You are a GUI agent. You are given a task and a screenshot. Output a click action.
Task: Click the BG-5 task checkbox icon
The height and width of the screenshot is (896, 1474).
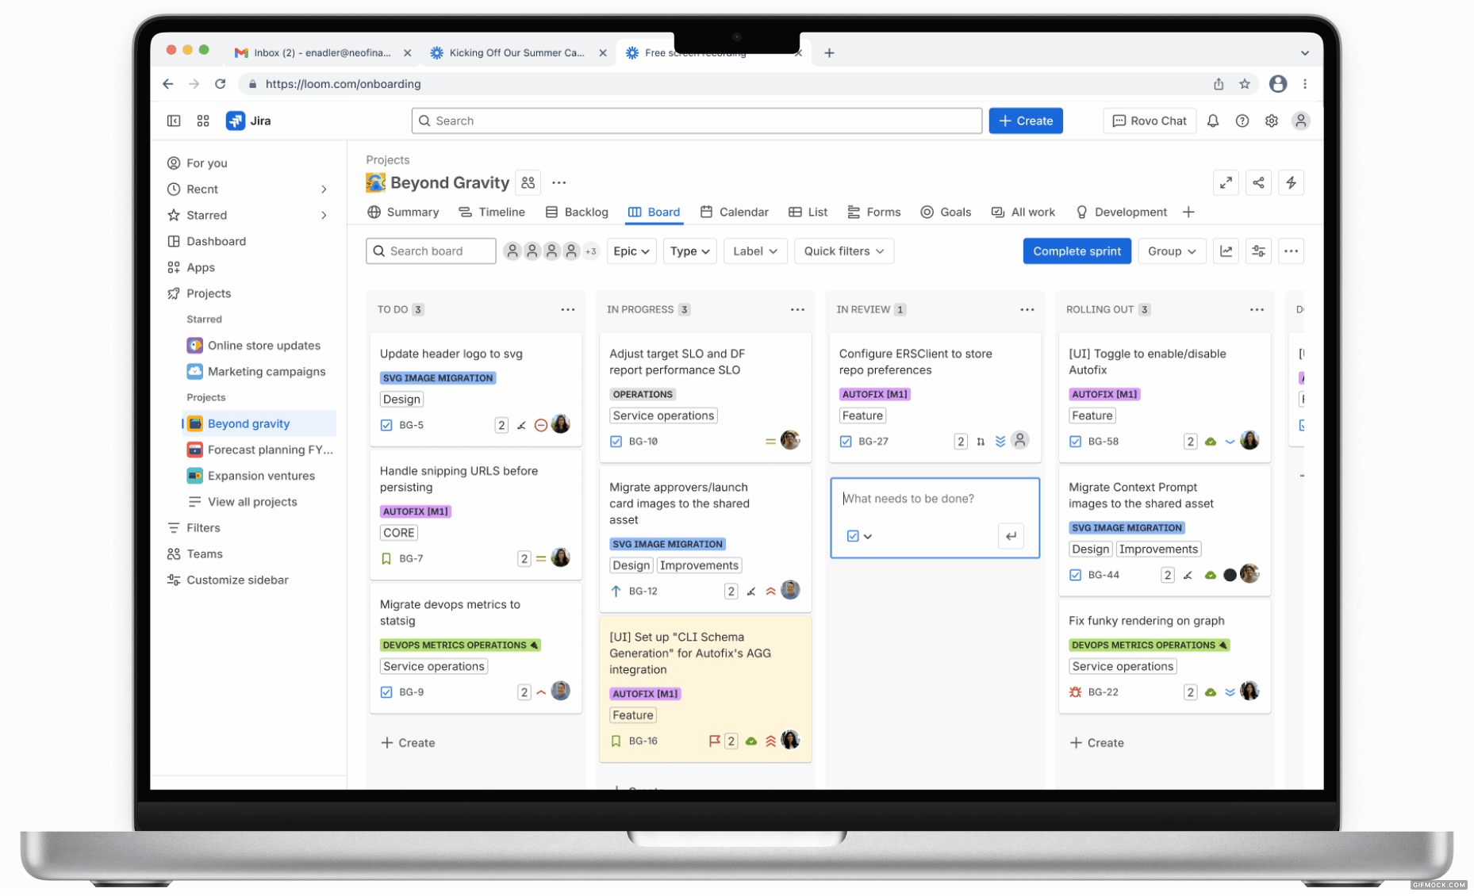(x=386, y=426)
